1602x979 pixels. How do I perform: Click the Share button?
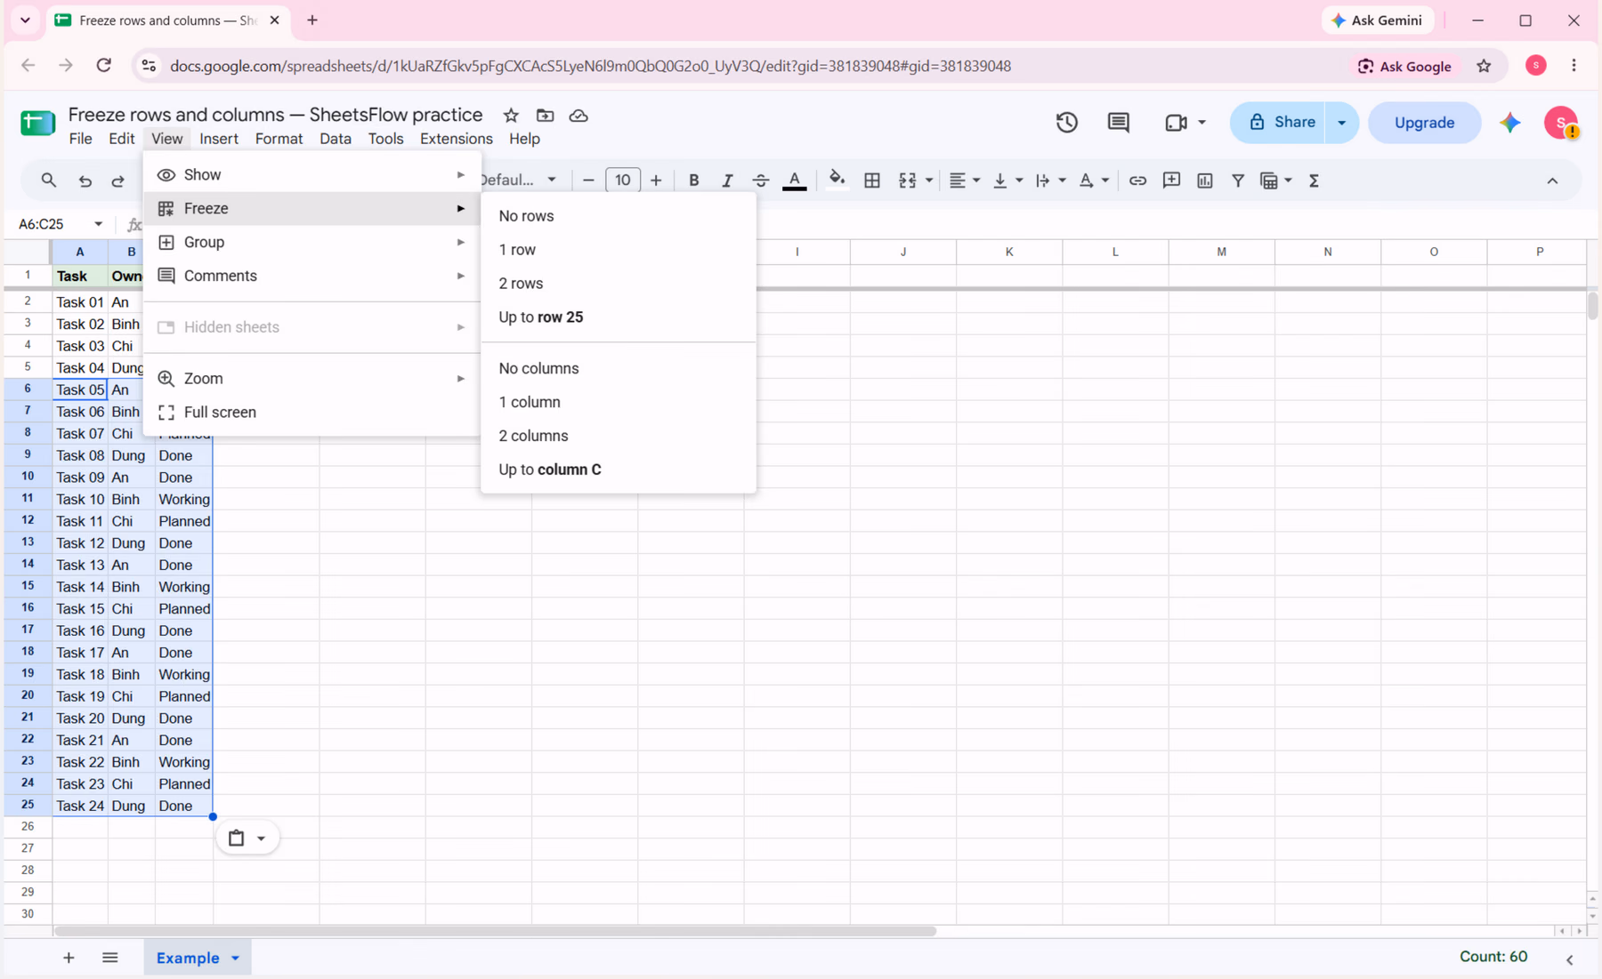coord(1279,123)
